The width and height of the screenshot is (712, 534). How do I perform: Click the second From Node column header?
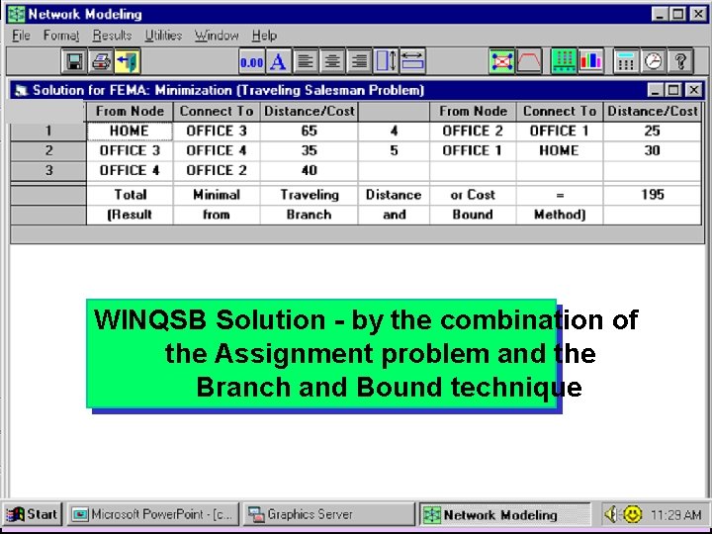click(473, 111)
